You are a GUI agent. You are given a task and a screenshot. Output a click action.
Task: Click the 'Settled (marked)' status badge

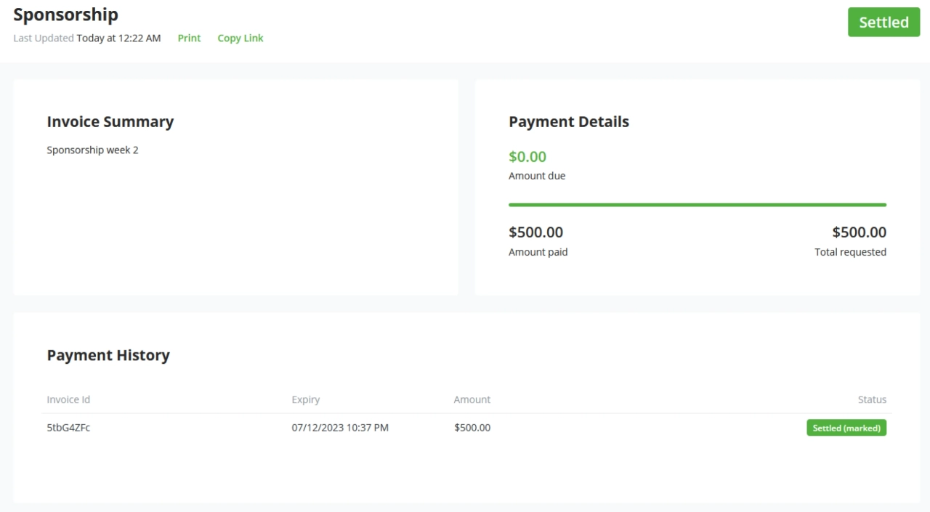coord(846,428)
